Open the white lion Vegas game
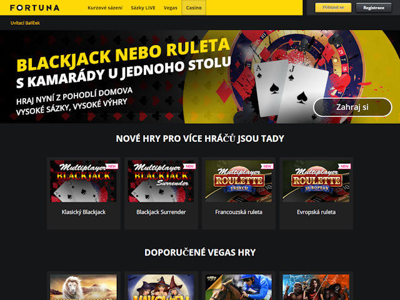The height and width of the screenshot is (300, 400). coord(84,287)
